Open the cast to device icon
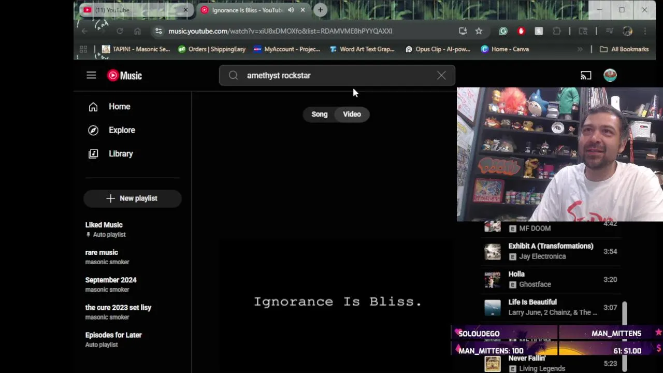 [586, 76]
